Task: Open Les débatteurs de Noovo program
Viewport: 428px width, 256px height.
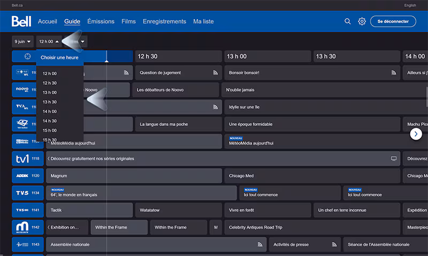Action: [x=175, y=90]
